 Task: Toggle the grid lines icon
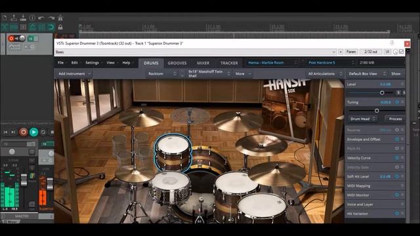click(x=41, y=27)
